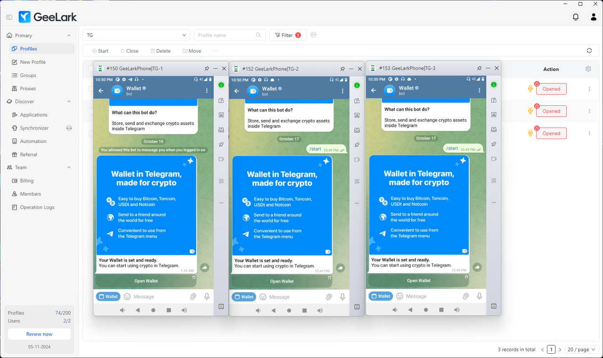Viewport: 603px width, 358px height.
Task: Tap the recent apps square in TG-1
Action: [x=169, y=310]
